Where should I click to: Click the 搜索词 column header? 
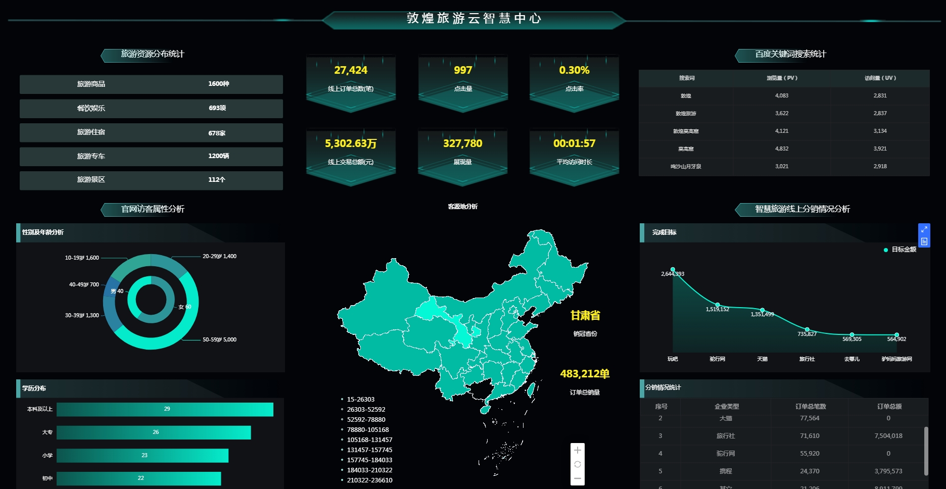(x=686, y=78)
